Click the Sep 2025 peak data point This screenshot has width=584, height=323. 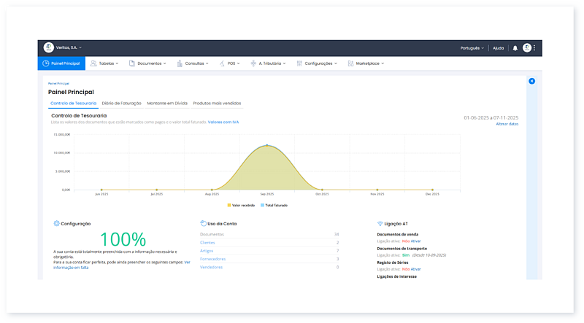(x=267, y=145)
